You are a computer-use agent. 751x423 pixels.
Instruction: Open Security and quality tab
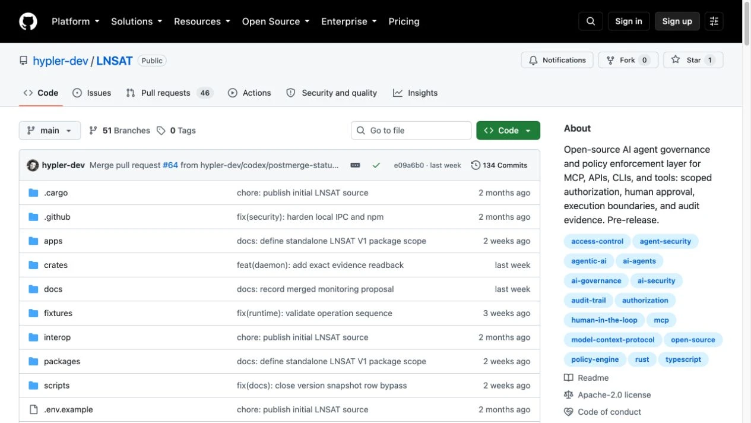pyautogui.click(x=331, y=93)
